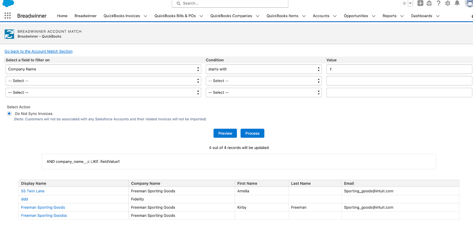Expand the QuickBooks Companies chevron
473x225 pixels.
click(x=257, y=16)
